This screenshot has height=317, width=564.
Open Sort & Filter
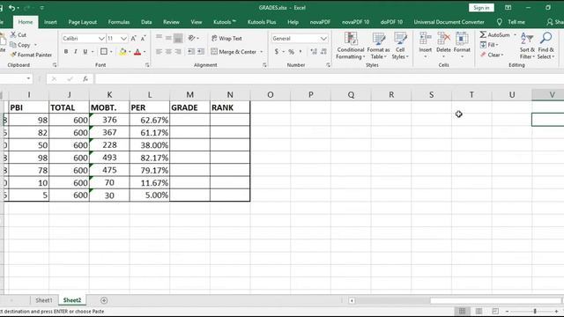click(x=527, y=45)
